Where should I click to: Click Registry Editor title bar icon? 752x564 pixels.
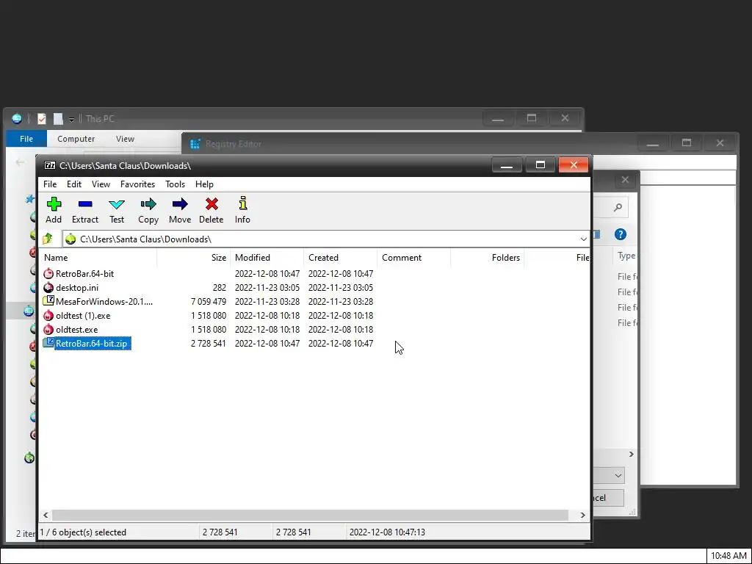click(195, 144)
